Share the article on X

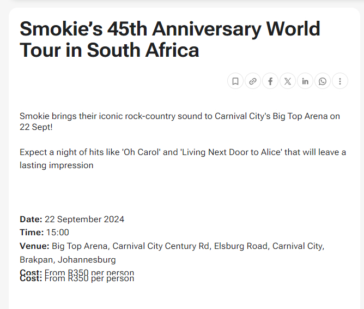[287, 81]
